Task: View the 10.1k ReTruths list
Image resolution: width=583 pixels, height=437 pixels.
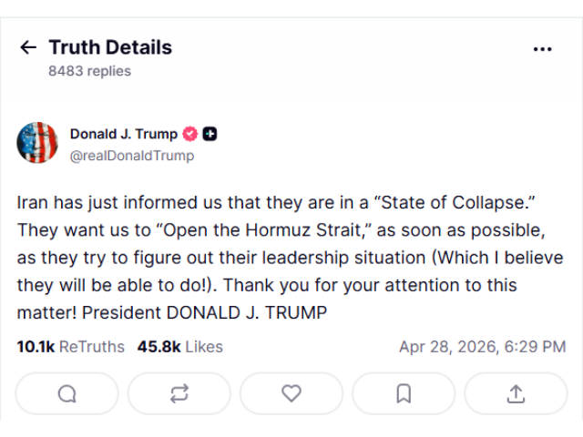Action: pos(70,347)
